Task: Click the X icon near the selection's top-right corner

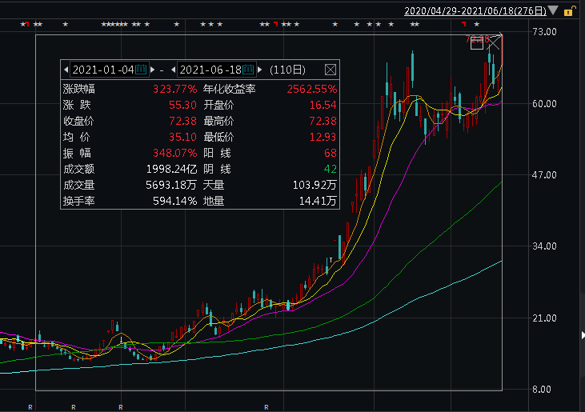Action: [x=494, y=43]
